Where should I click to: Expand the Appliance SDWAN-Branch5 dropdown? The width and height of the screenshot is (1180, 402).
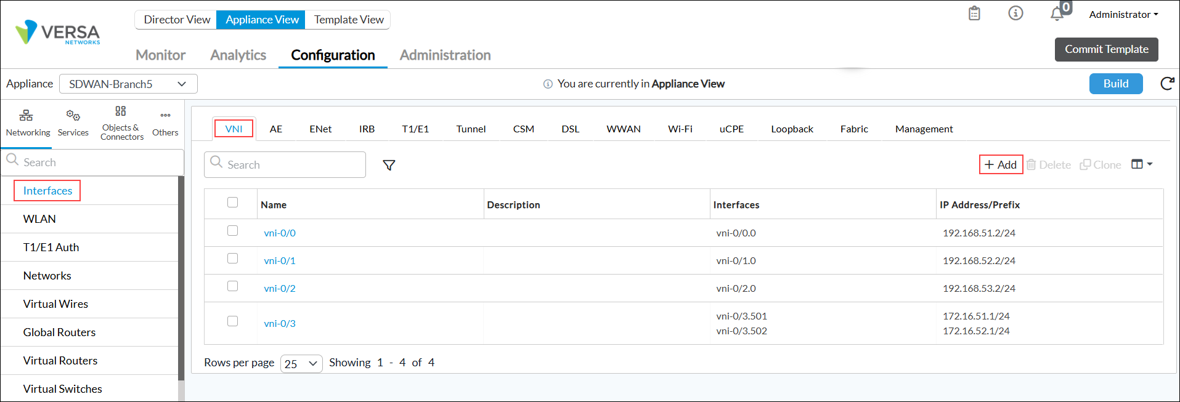[x=128, y=84]
